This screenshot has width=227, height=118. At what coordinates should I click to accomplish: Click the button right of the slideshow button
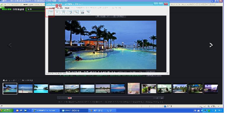(119, 17)
